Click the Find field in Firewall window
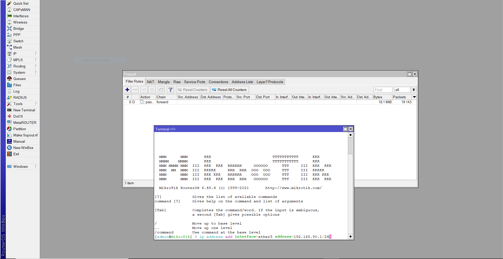 click(383, 90)
